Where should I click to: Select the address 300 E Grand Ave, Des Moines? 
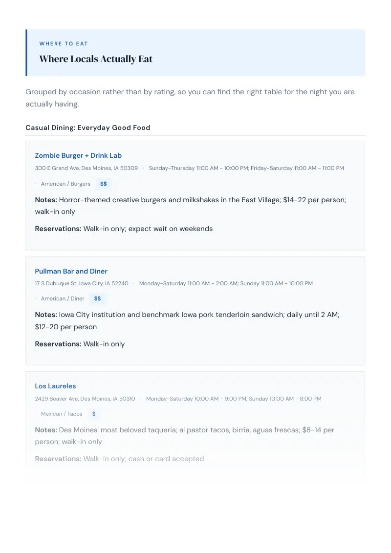click(87, 168)
